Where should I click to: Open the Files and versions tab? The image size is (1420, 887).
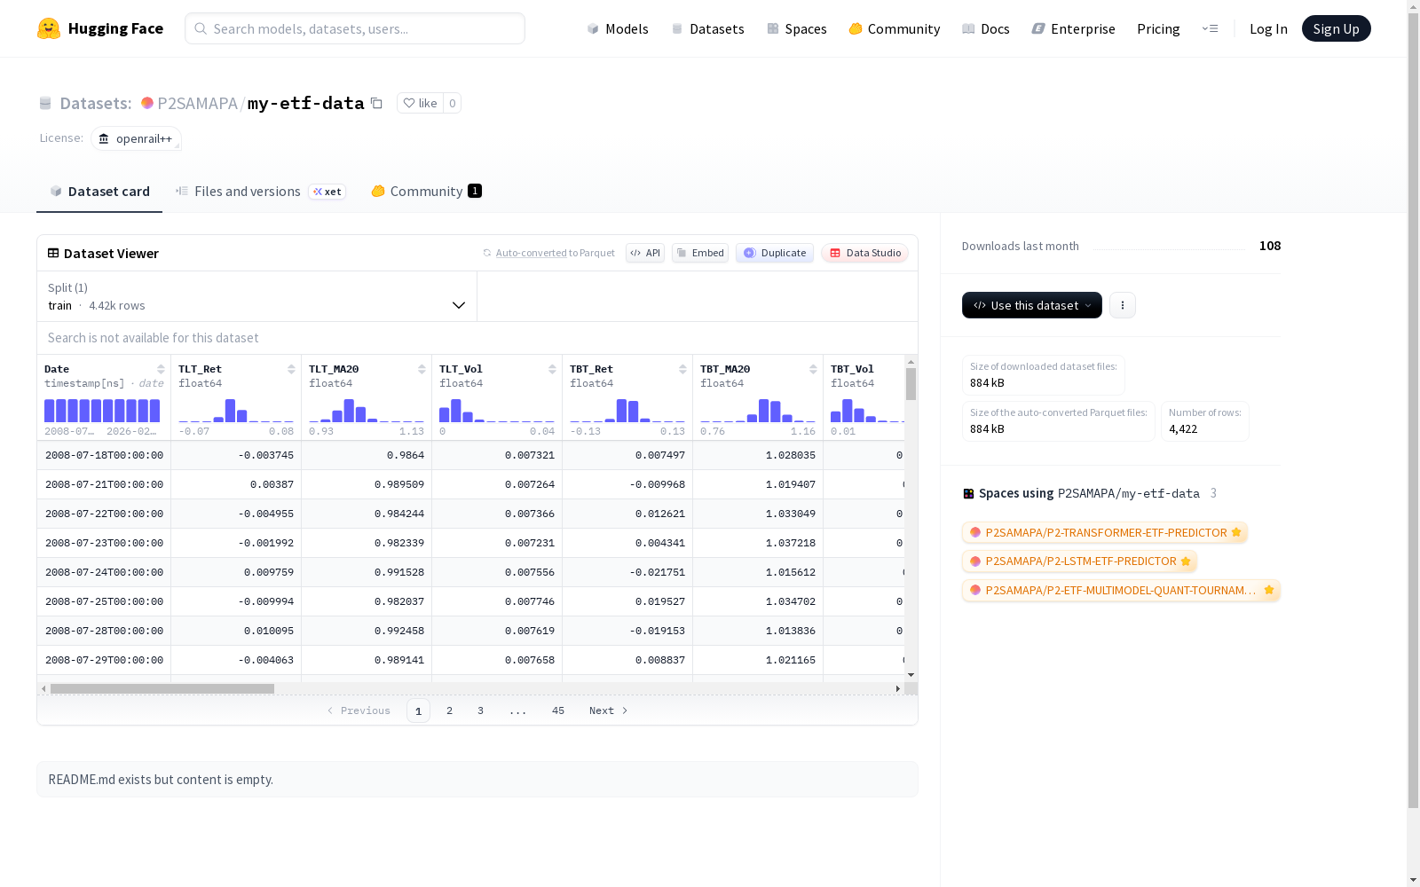point(260,192)
